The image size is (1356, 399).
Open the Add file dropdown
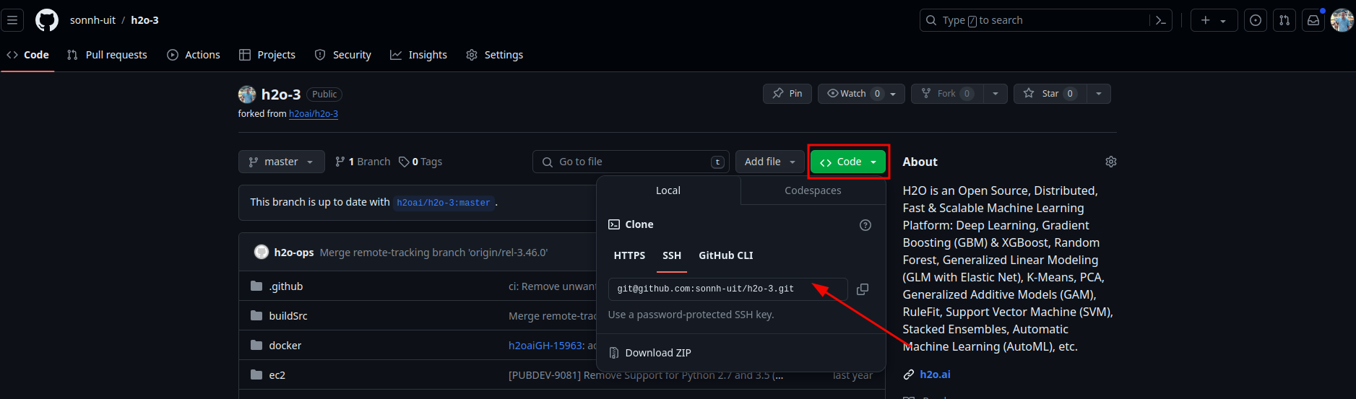pyautogui.click(x=769, y=162)
